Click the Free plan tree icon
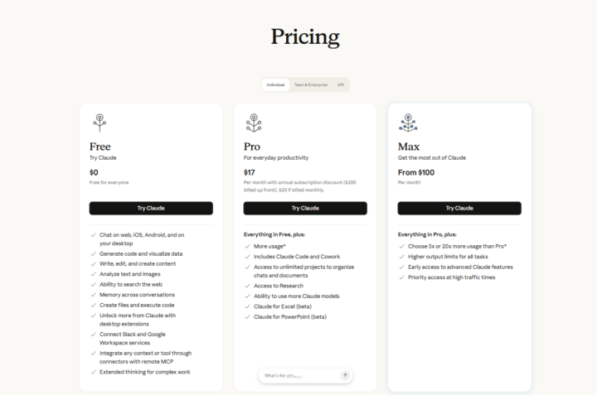Screen dimensions: 597x395 [x=99, y=123]
